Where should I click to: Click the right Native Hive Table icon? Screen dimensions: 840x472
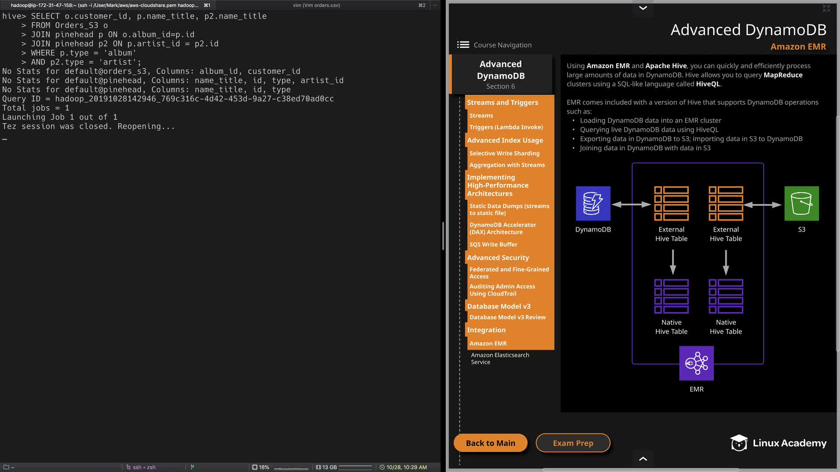[x=725, y=296]
